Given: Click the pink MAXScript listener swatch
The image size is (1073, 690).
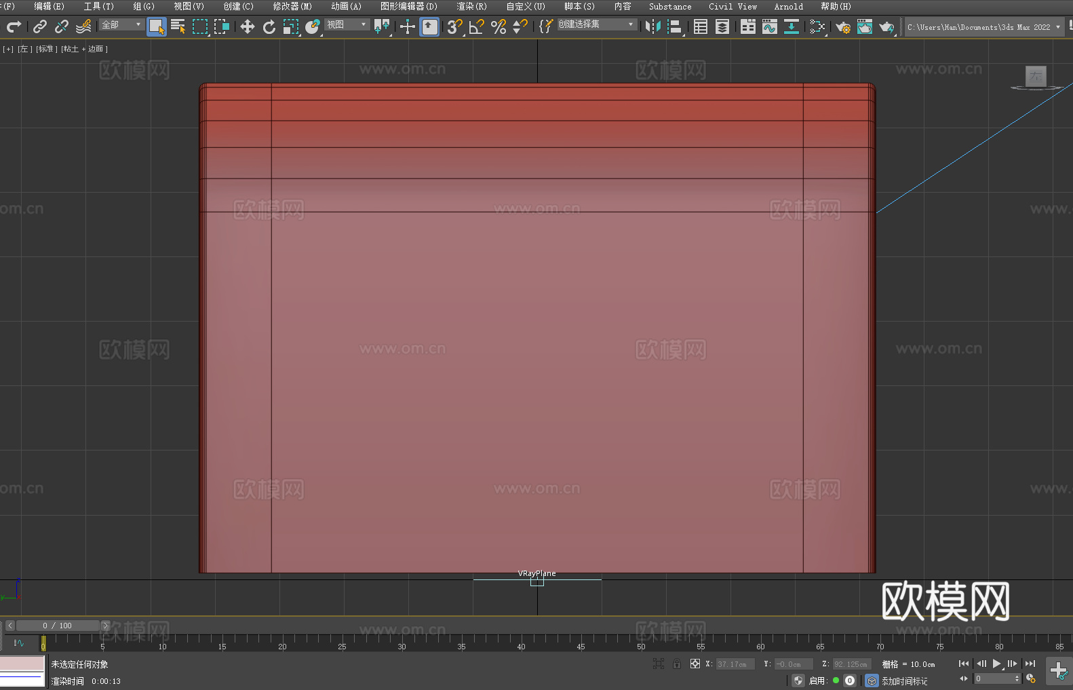Looking at the screenshot, I should [22, 663].
